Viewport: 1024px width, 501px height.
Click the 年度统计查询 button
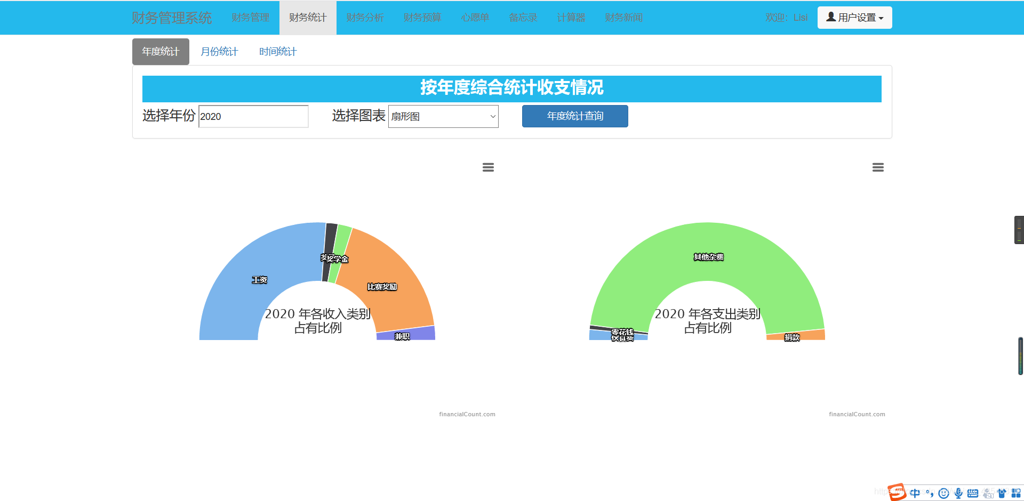pyautogui.click(x=574, y=116)
